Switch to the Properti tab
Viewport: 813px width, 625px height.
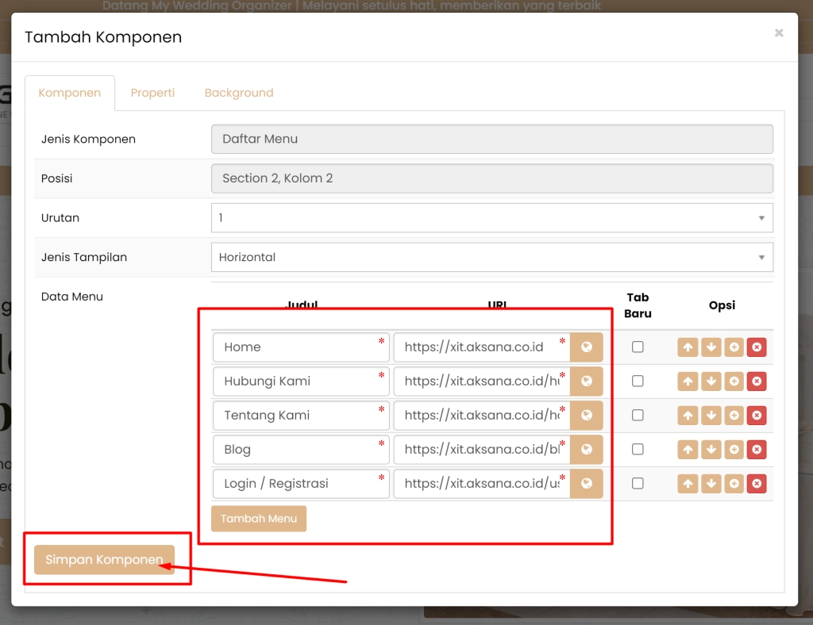152,93
